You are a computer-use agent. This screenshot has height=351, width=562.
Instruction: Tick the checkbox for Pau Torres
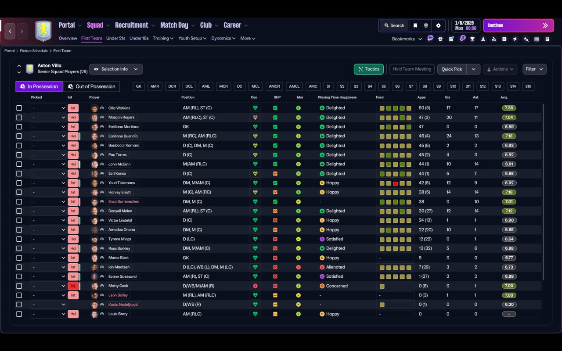pos(19,155)
